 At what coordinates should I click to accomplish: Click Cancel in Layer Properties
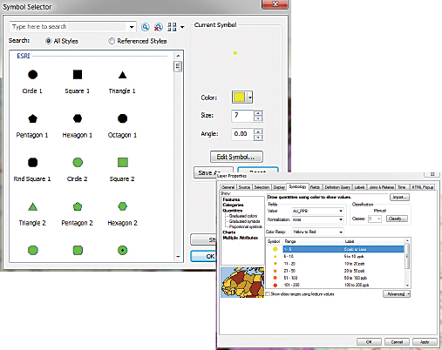point(397,342)
